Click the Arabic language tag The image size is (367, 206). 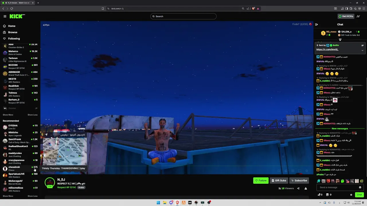click(81, 187)
